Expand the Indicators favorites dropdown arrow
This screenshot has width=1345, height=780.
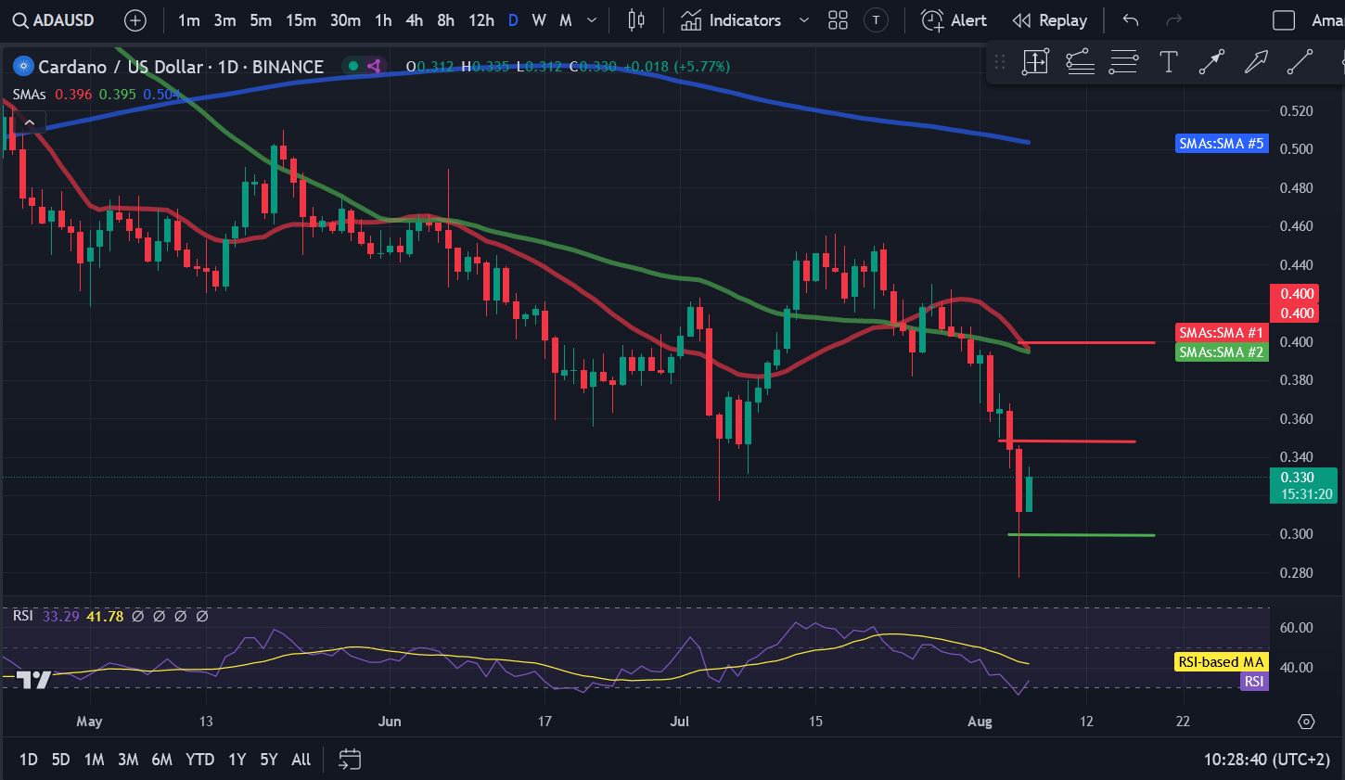804,20
